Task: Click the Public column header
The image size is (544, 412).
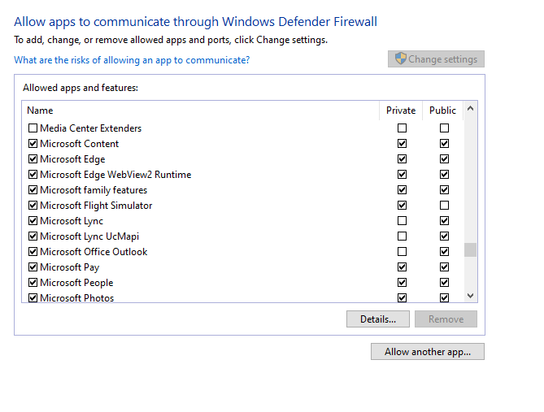Action: 442,111
